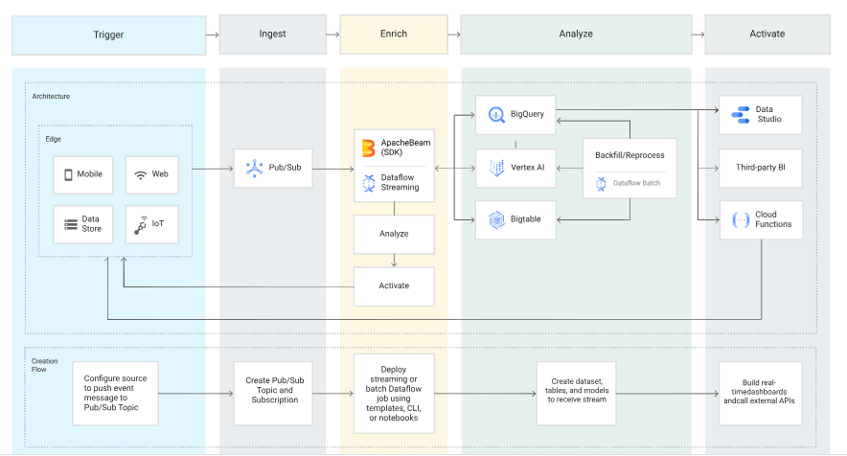
Task: Click the Create Pub/Sub Topic and Subscription box
Action: [272, 392]
